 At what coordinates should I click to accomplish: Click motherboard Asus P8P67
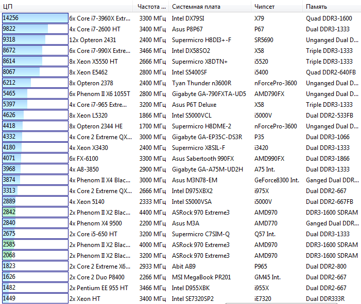pyautogui.click(x=187, y=29)
